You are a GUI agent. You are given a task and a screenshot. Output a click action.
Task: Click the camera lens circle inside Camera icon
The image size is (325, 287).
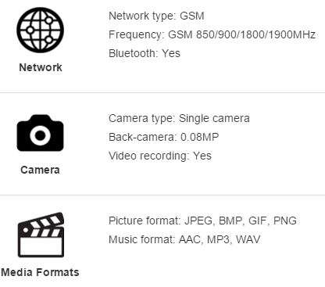[40, 135]
